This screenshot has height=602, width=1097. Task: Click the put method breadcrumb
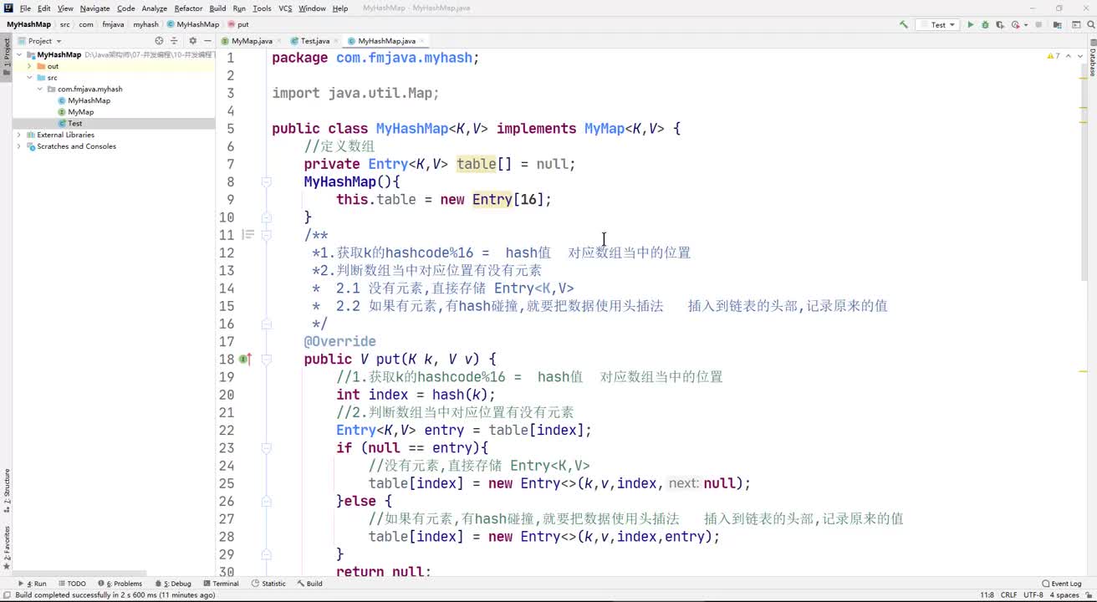click(237, 24)
